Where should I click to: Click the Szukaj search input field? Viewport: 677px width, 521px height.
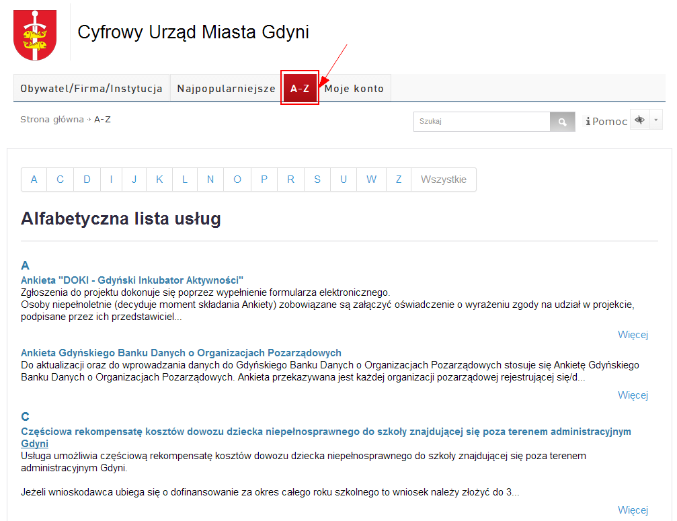coord(481,122)
